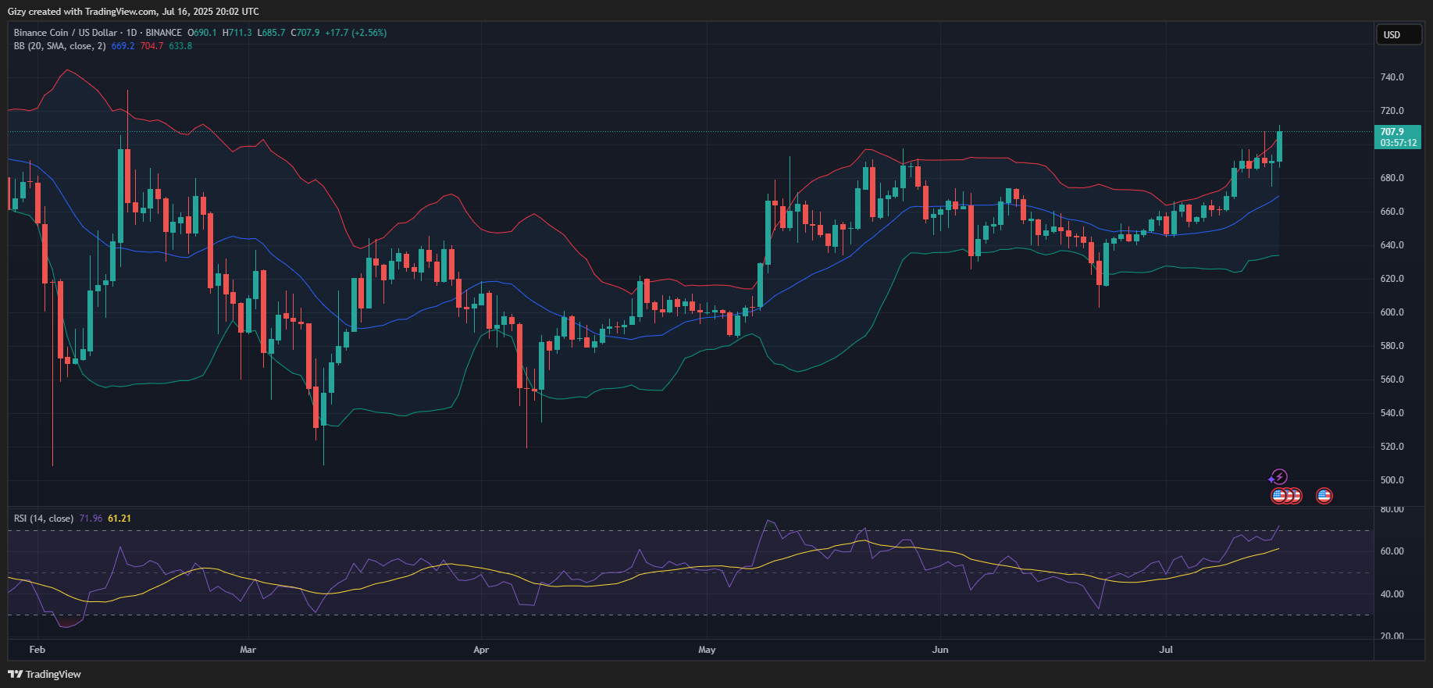Click the 680.0 price axis label

(x=1392, y=178)
